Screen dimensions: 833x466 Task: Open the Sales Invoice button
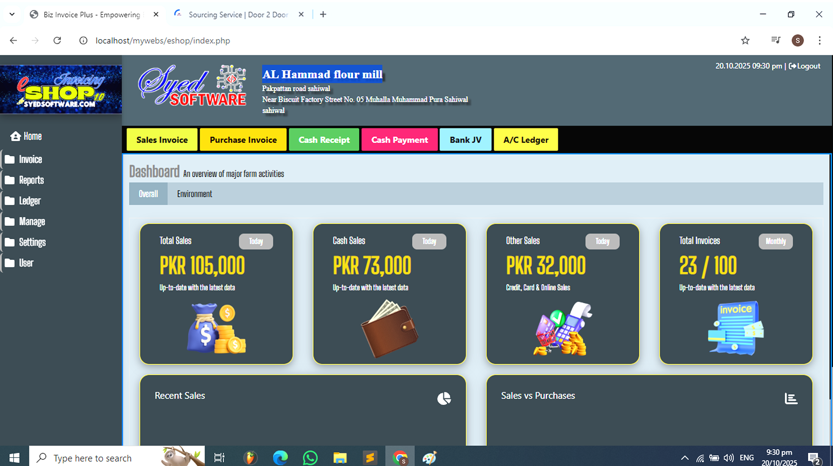coord(162,140)
